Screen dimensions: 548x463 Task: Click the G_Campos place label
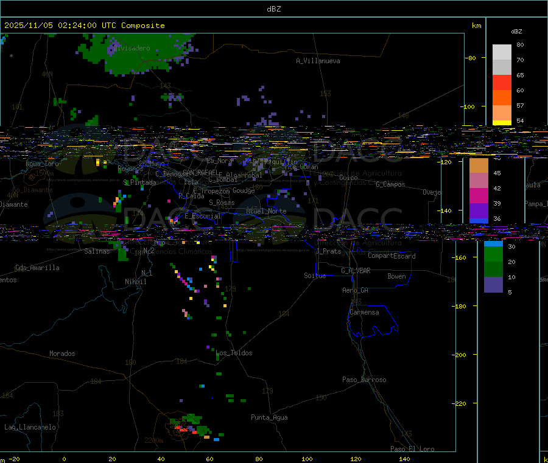point(390,184)
